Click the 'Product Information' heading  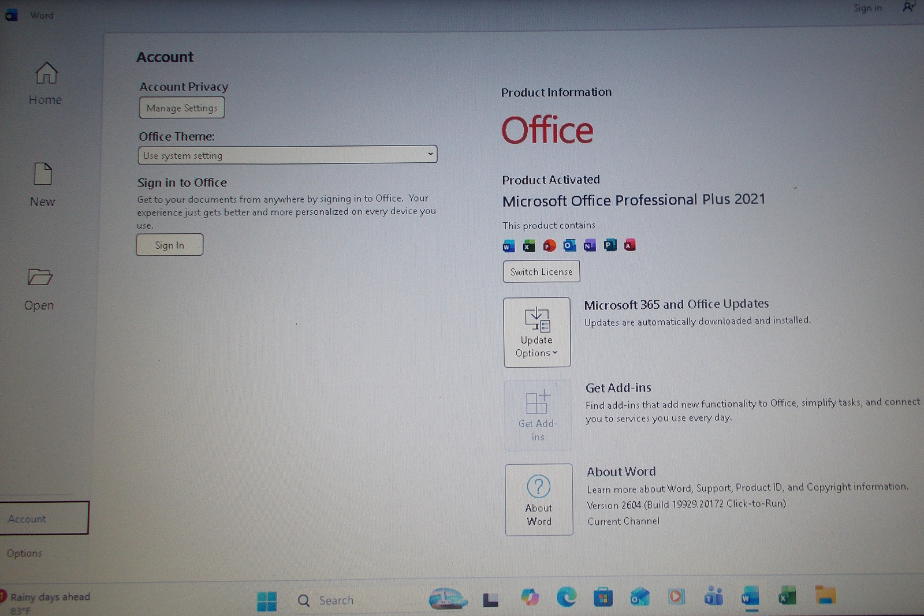click(x=556, y=92)
